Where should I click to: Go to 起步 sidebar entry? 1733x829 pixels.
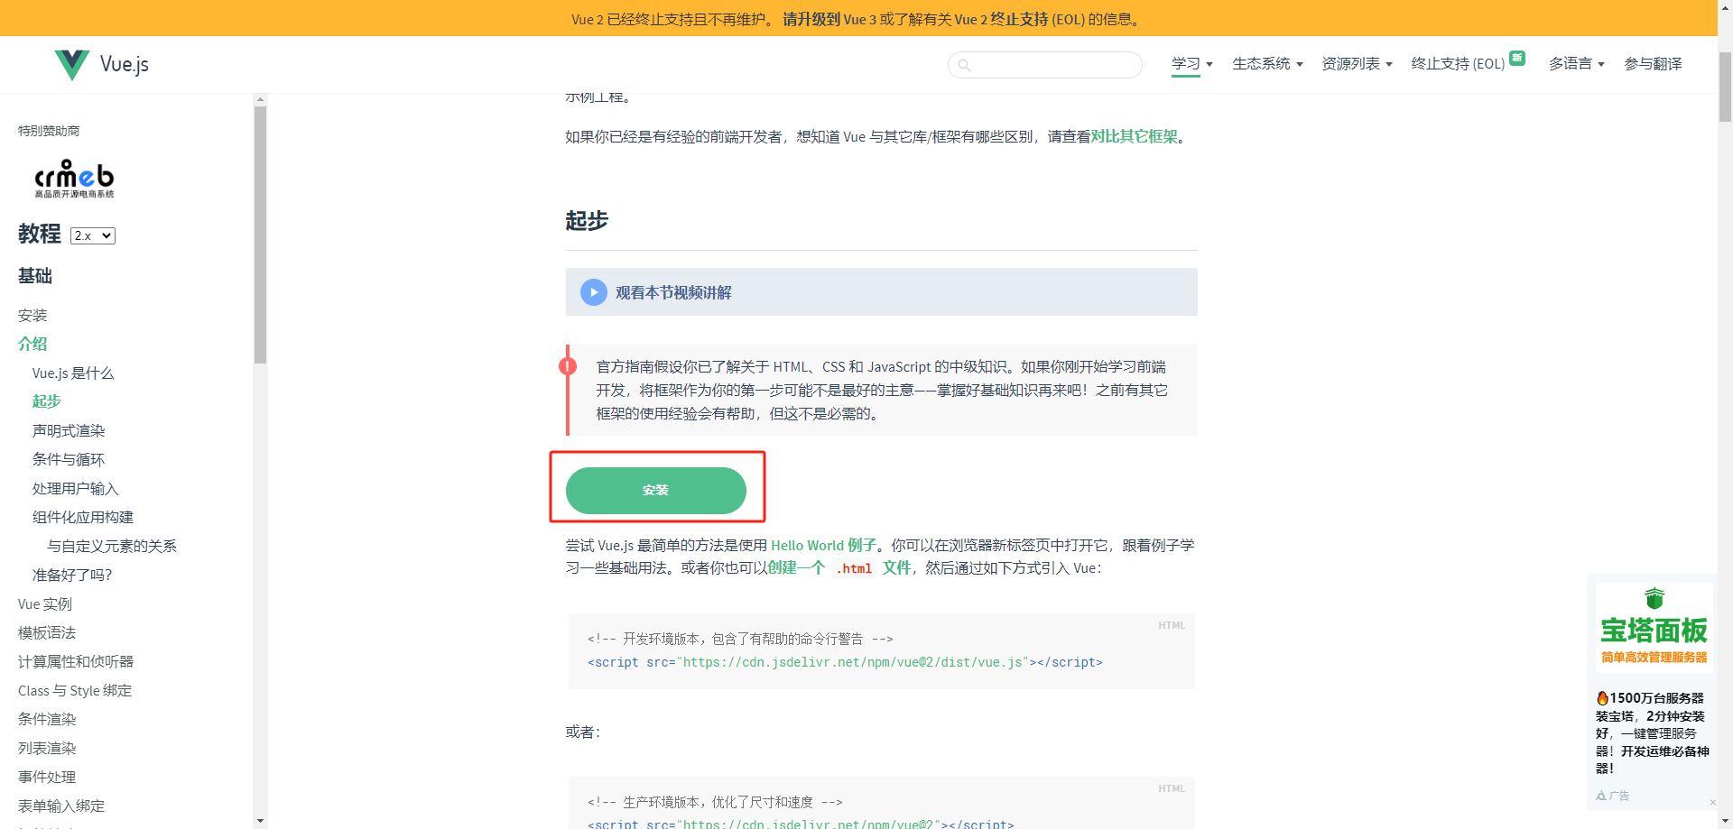47,401
